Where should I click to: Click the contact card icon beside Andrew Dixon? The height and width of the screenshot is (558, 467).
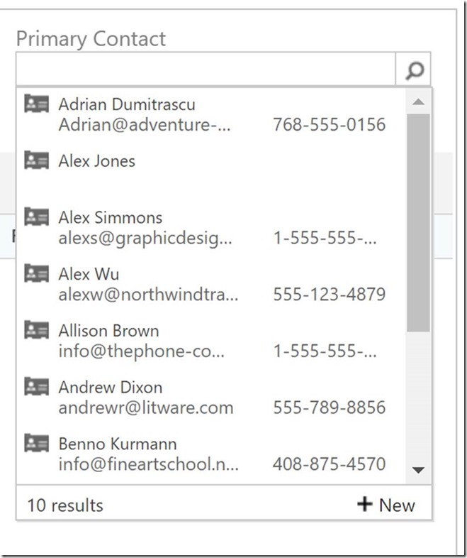point(36,387)
